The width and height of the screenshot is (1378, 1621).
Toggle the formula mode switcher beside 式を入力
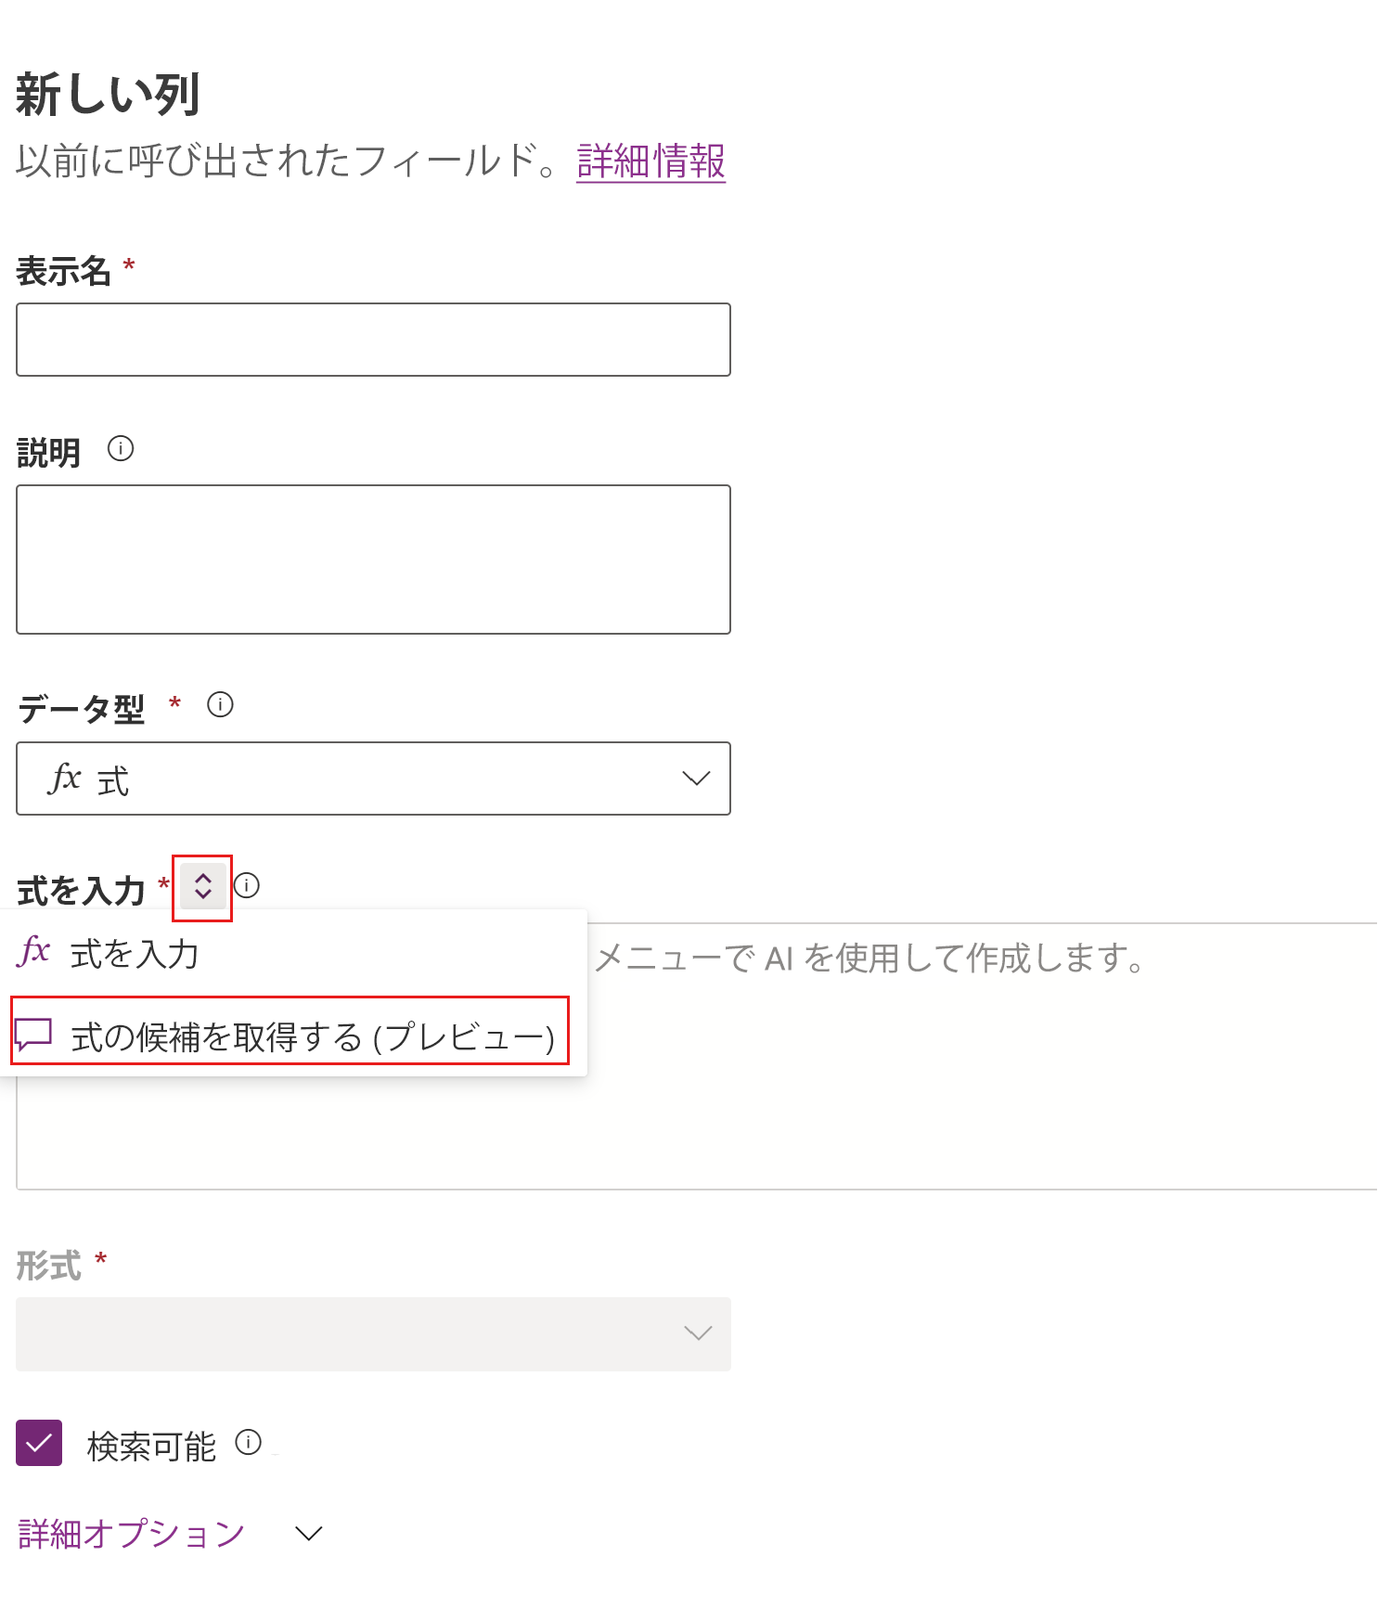coord(203,886)
